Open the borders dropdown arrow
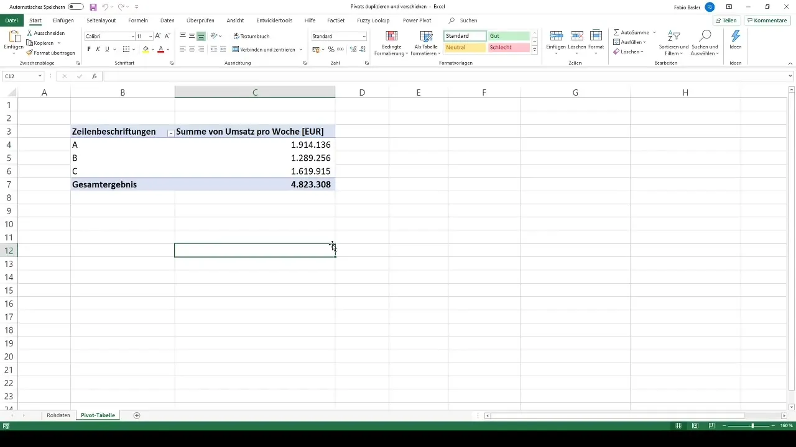The width and height of the screenshot is (796, 447). (x=133, y=49)
